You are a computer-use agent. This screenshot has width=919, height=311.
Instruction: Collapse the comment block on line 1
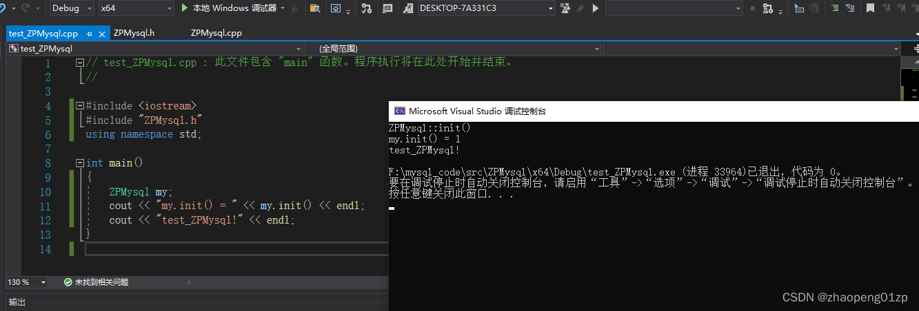tap(80, 63)
